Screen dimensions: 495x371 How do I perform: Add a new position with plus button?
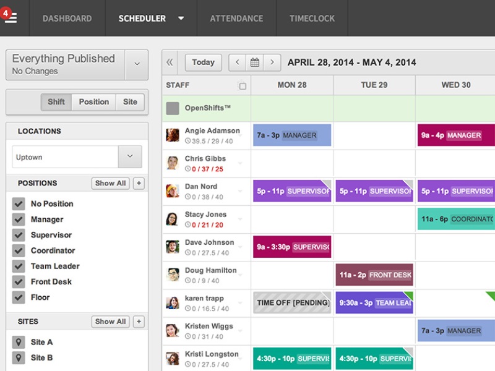139,183
